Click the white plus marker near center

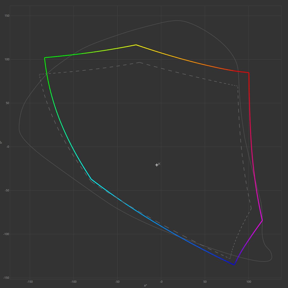coord(157,165)
